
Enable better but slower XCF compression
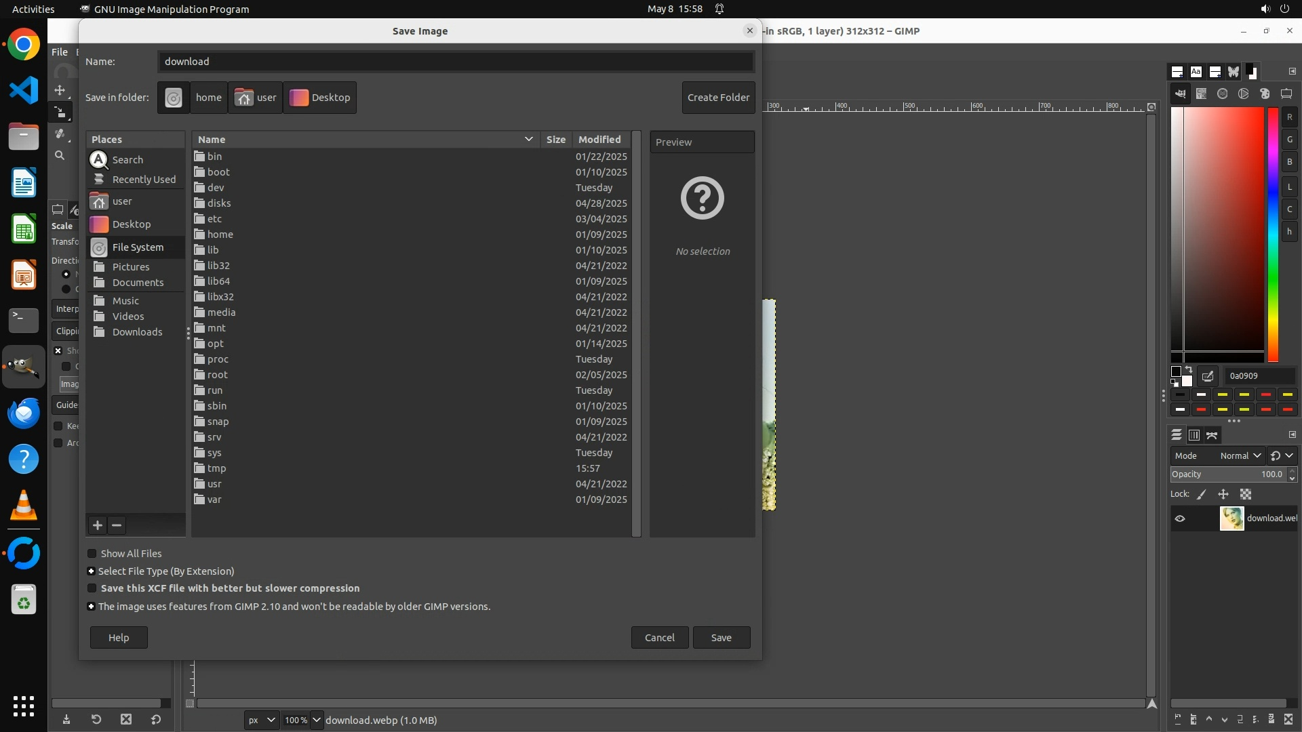[x=92, y=588]
